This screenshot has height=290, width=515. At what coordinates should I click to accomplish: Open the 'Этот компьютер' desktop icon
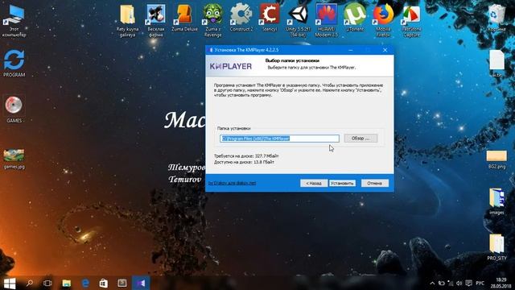click(x=14, y=20)
